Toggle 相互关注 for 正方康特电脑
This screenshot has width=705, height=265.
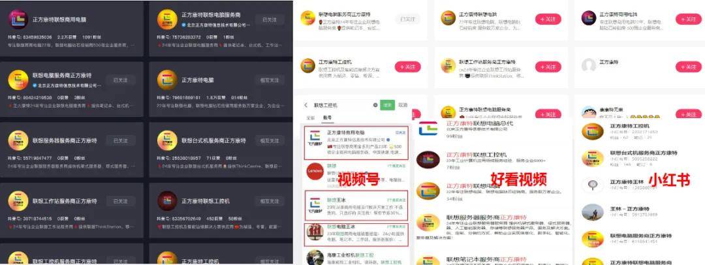tap(270, 80)
